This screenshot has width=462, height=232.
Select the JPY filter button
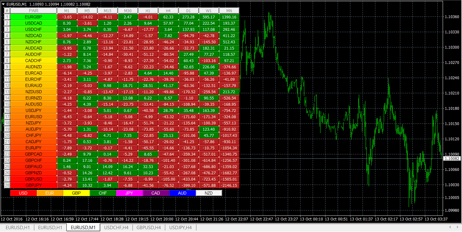click(129, 193)
